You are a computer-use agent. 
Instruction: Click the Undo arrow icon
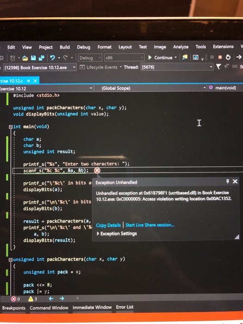[52, 58]
